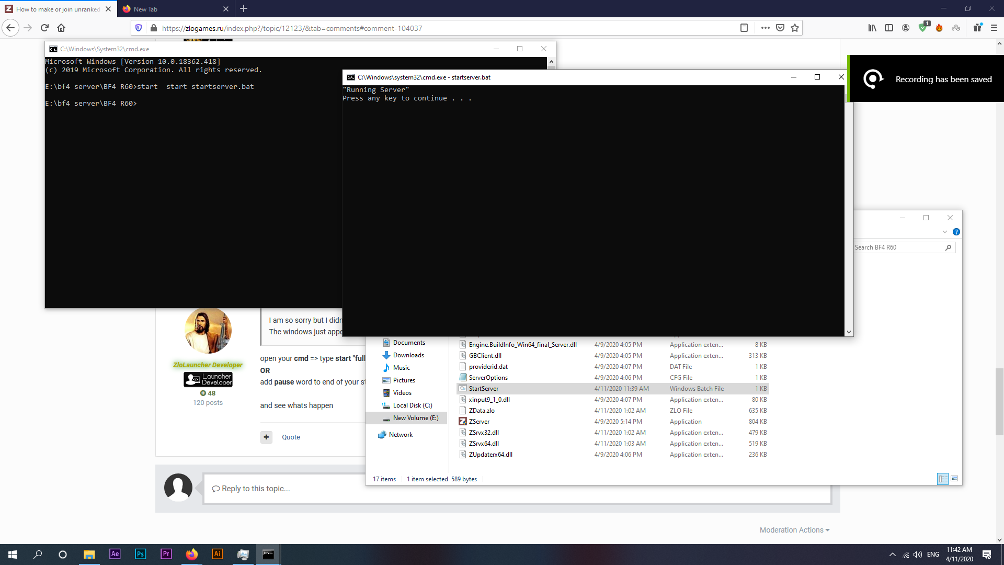Bookmark this page with star
The height and width of the screenshot is (565, 1004).
(x=795, y=28)
